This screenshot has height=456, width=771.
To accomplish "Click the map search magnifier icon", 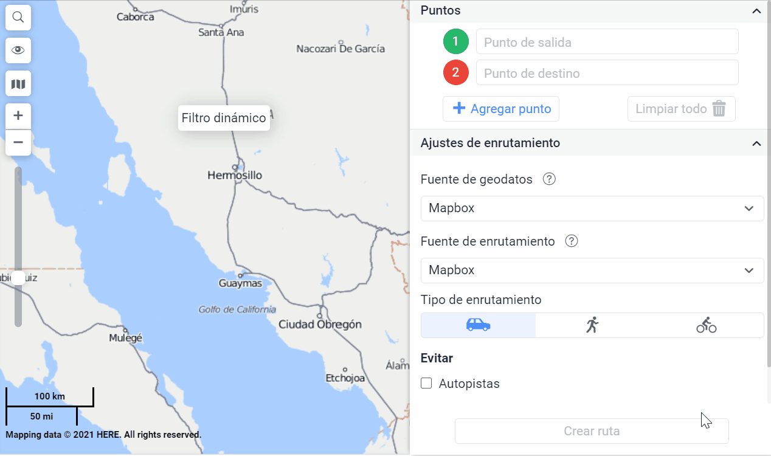I will click(18, 18).
